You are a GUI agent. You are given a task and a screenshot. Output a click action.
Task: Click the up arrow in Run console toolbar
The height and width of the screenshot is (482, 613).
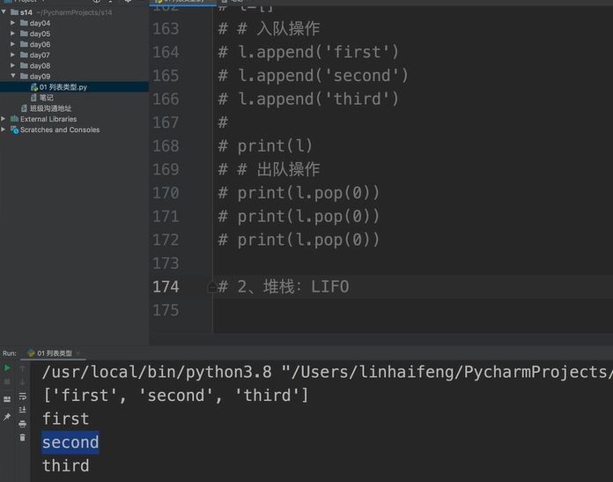click(23, 367)
